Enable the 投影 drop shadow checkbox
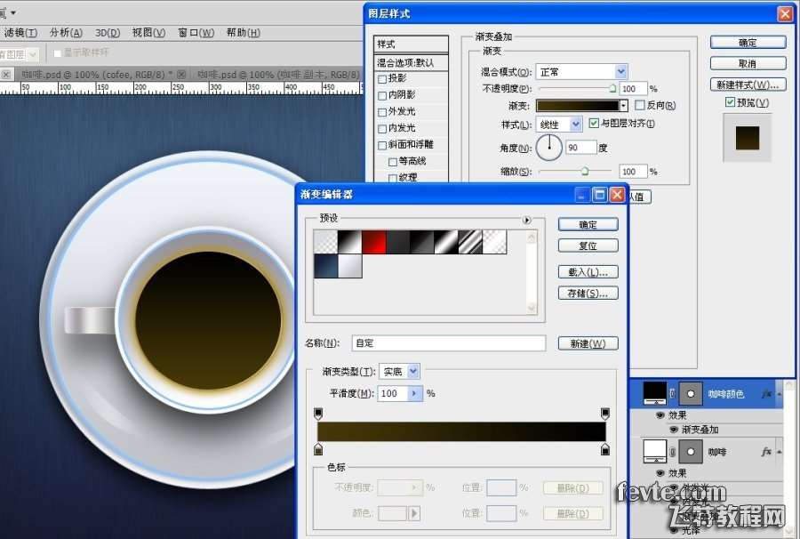 pyautogui.click(x=382, y=79)
